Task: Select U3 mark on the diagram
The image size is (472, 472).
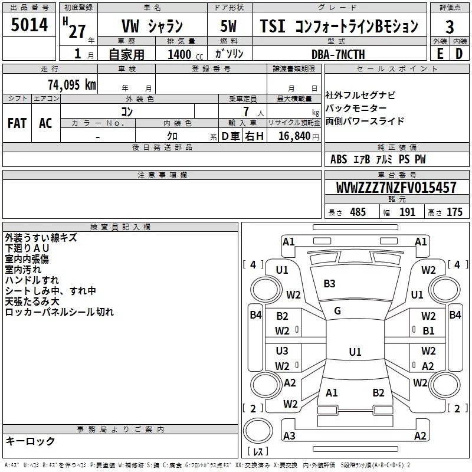Action: click(x=282, y=350)
